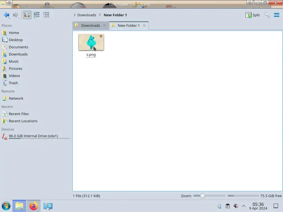Click the show desktop button
The image size is (283, 212).
[x=276, y=206]
